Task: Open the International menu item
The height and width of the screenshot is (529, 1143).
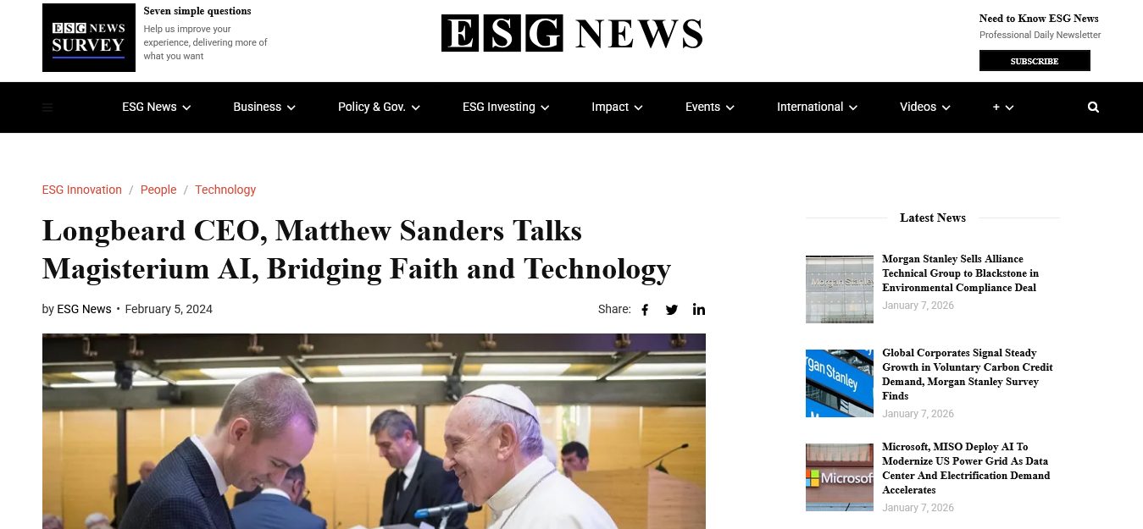Action: (817, 107)
